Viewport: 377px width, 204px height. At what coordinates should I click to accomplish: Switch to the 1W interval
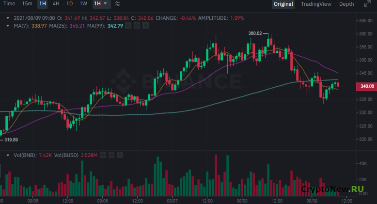(x=83, y=4)
